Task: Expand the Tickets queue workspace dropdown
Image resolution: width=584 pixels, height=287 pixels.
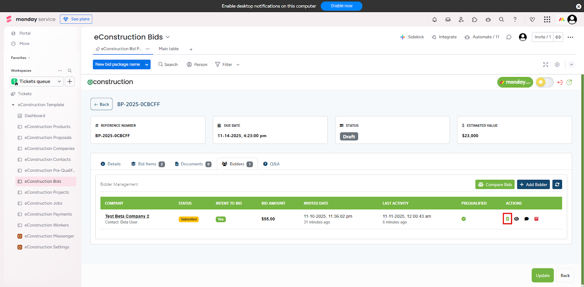Action: (59, 82)
